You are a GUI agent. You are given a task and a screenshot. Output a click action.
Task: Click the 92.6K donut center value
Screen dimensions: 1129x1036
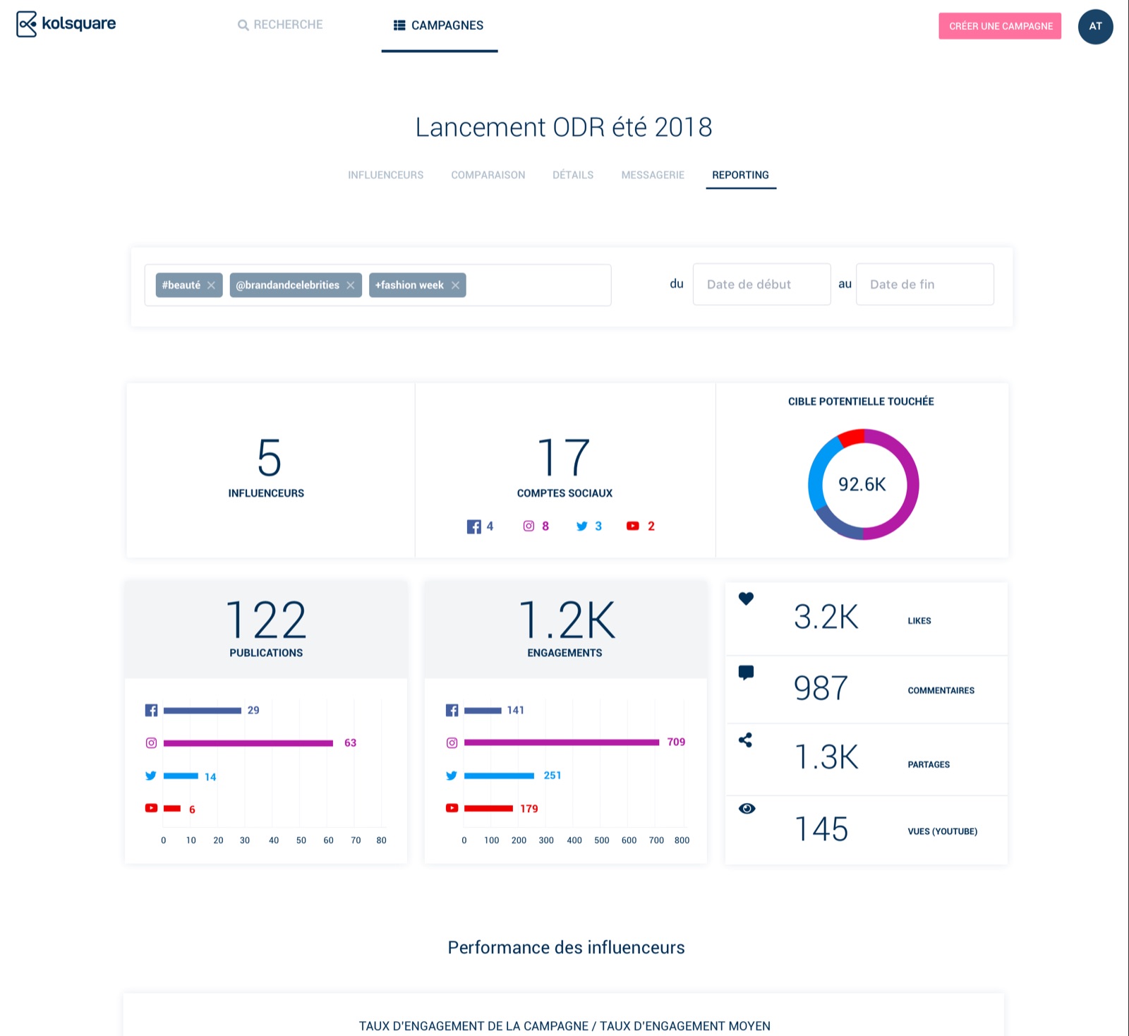point(862,485)
